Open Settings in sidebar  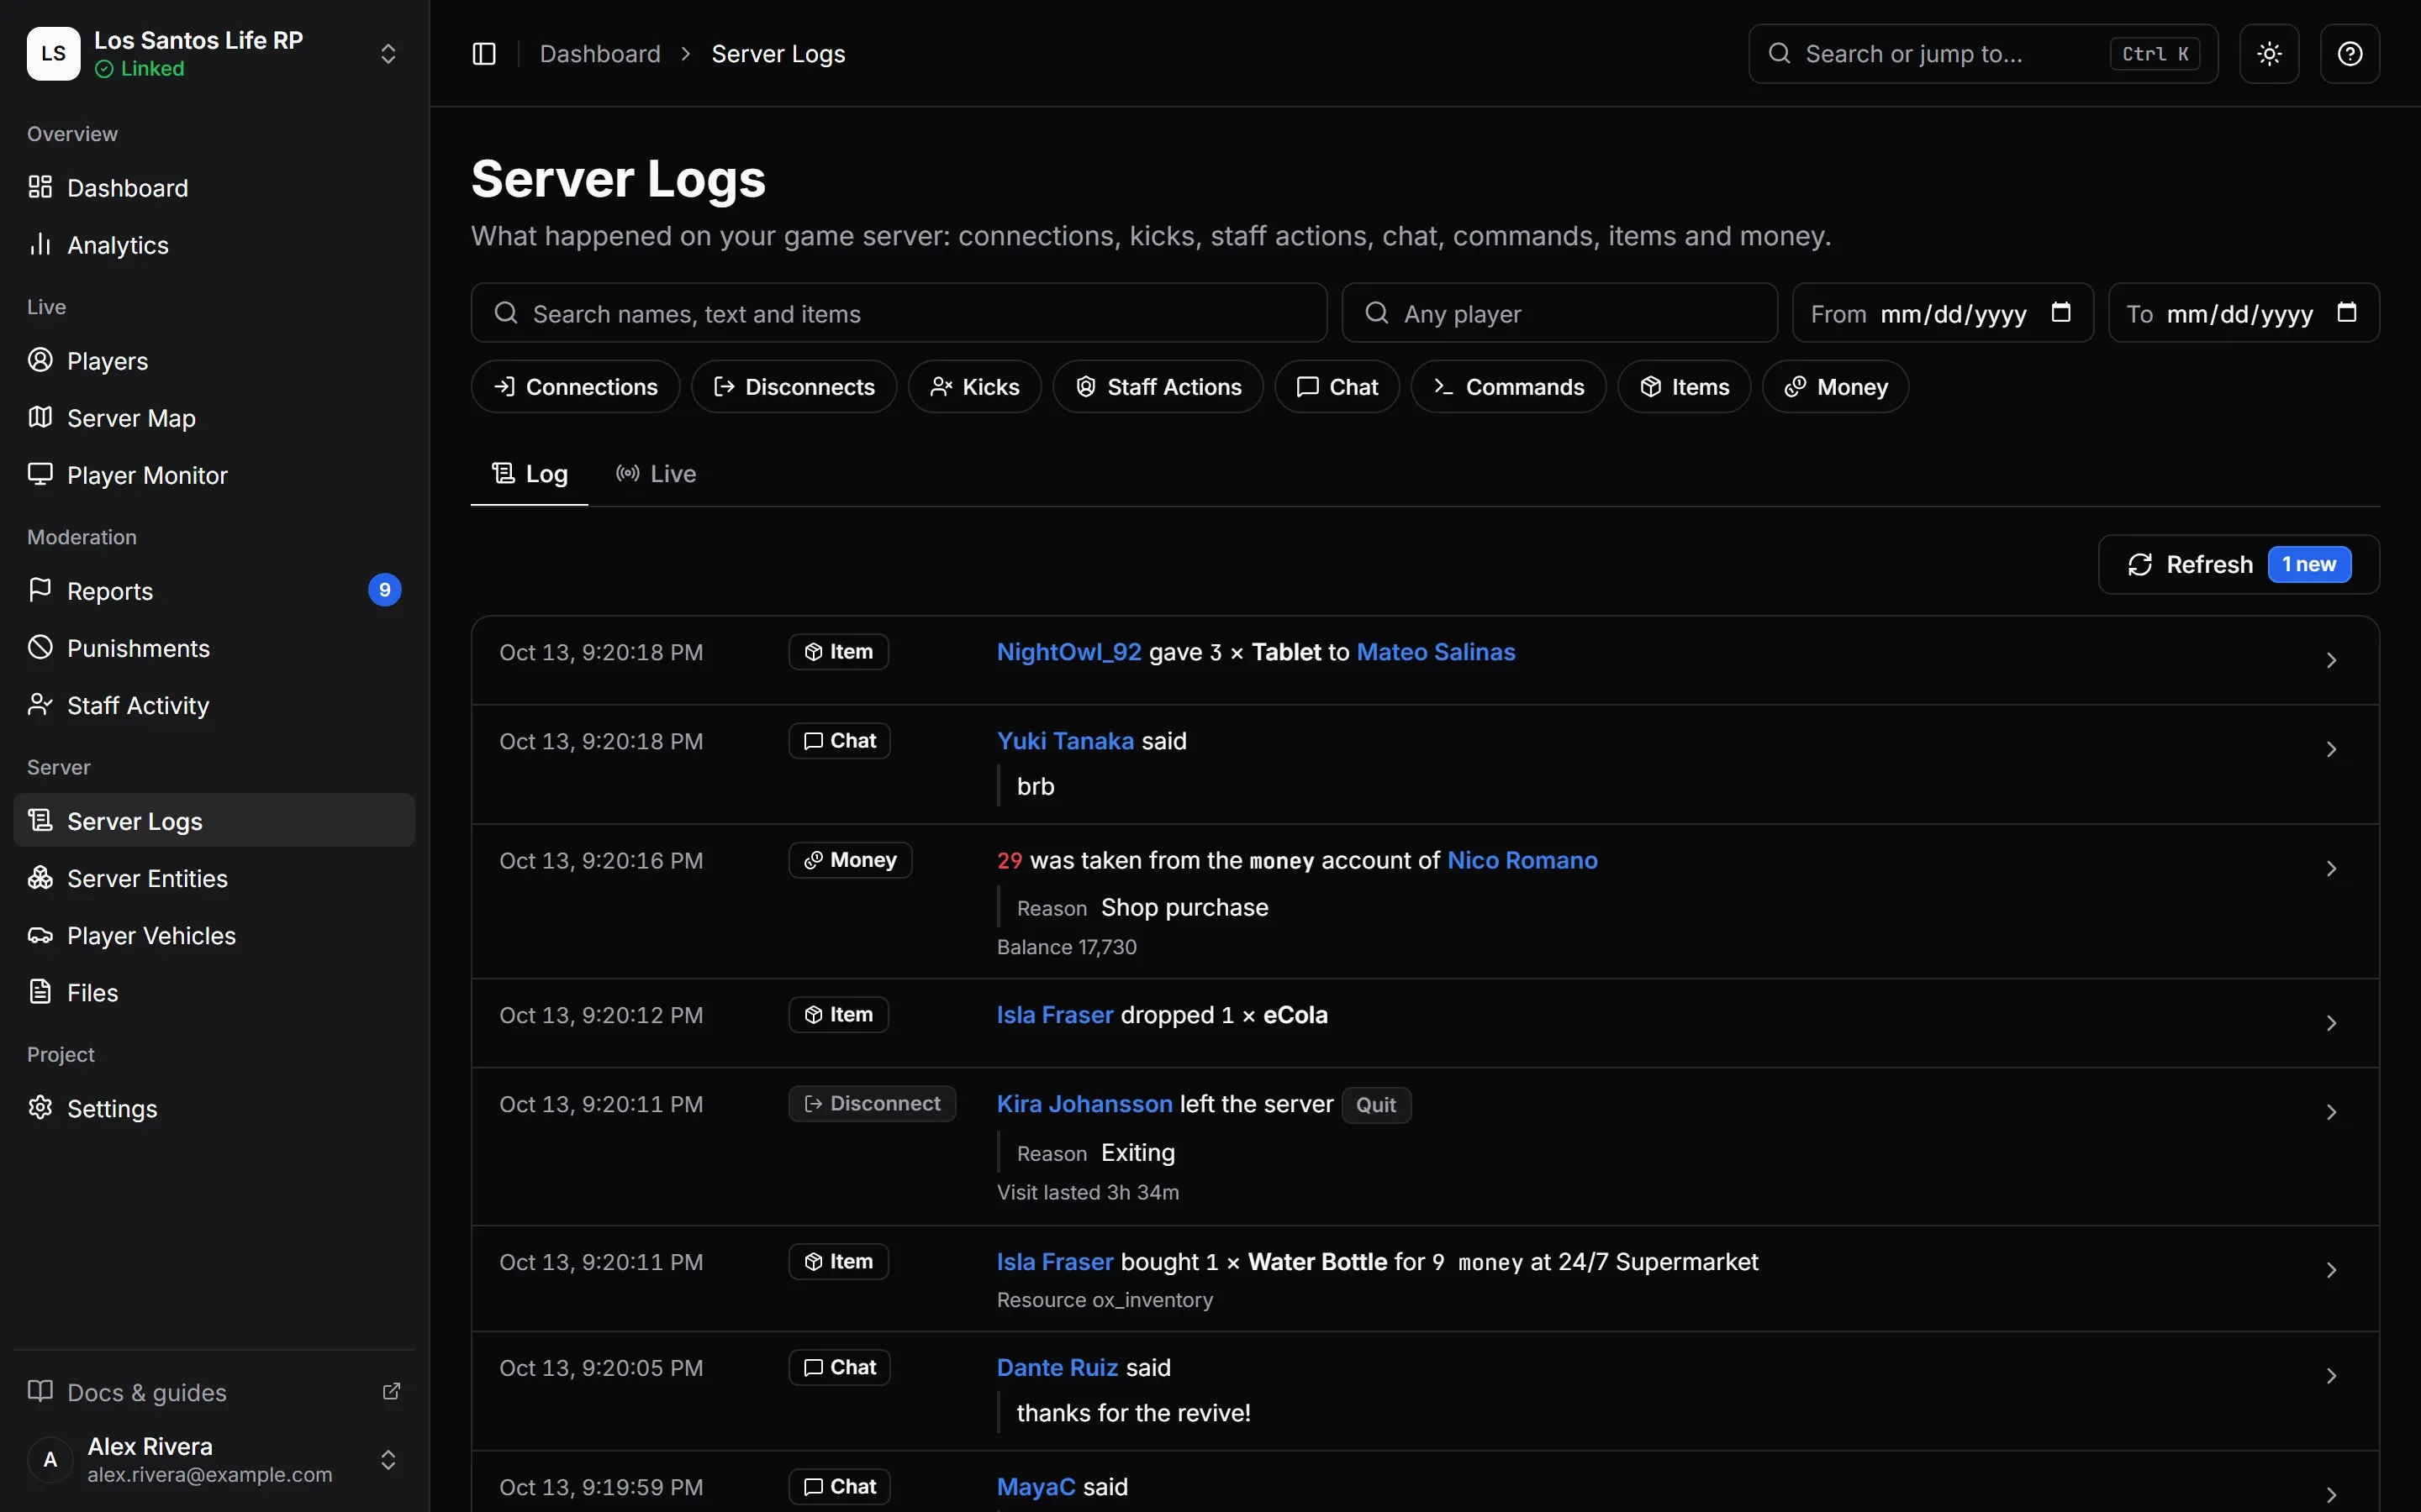(214, 1108)
